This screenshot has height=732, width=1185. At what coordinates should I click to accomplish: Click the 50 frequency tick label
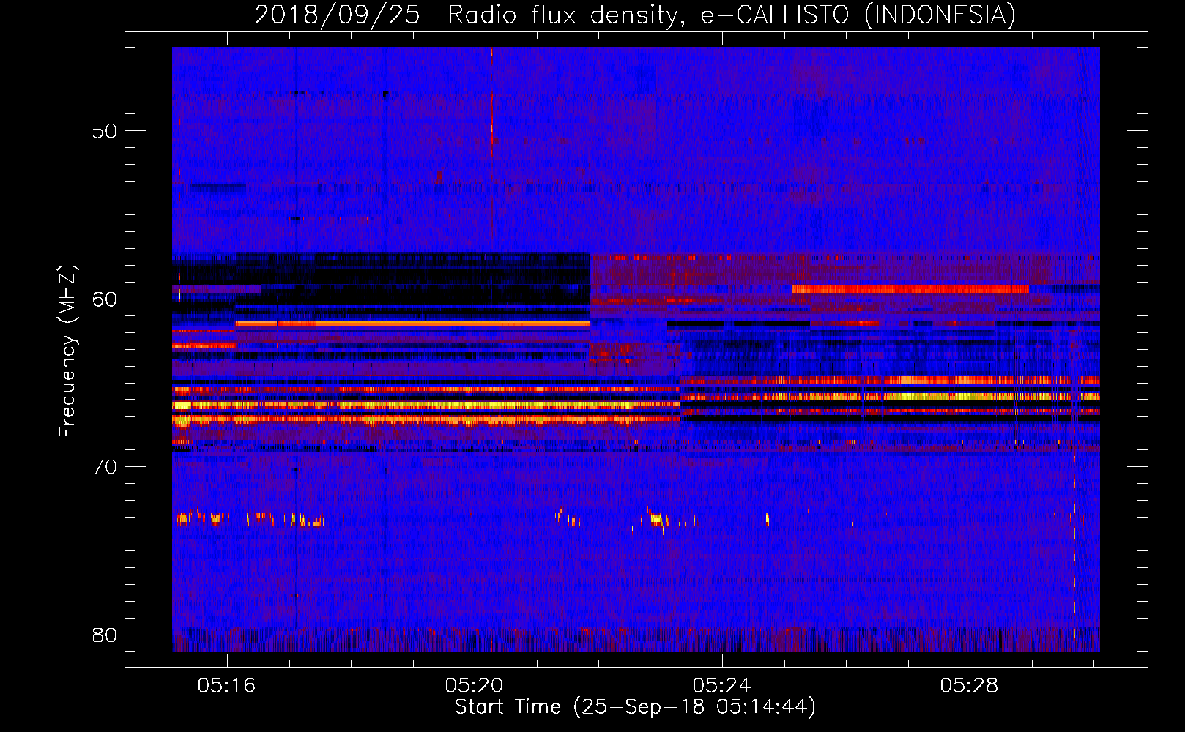105,131
